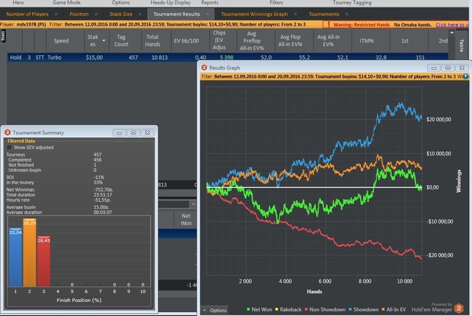Expand the Options panel in Results Graph

(x=214, y=311)
